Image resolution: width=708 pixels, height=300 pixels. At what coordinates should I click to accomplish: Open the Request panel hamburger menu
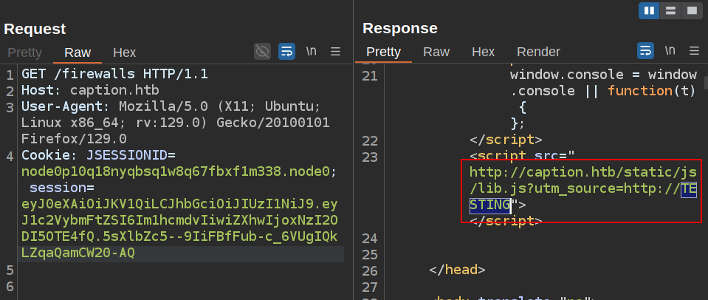pos(335,51)
